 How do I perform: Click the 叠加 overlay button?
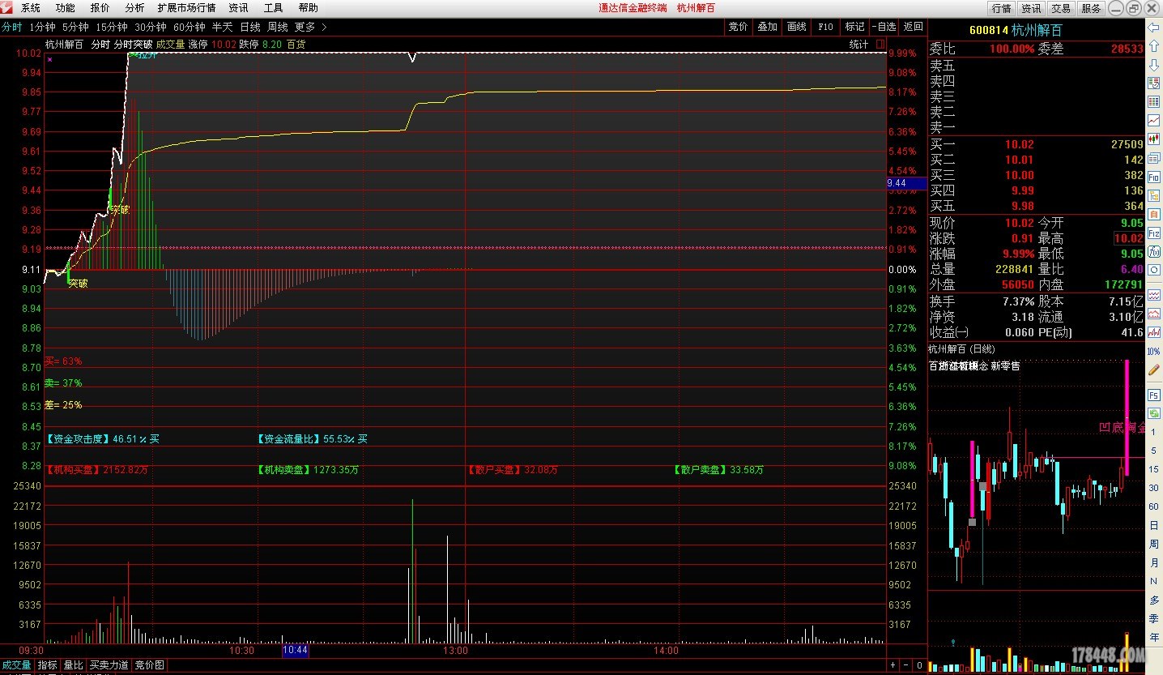(x=767, y=27)
